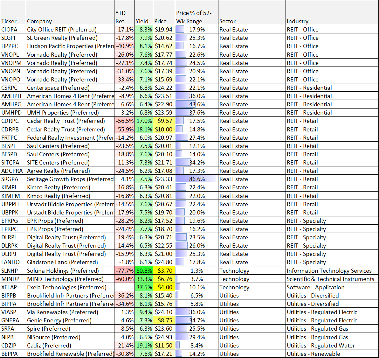
Task: Select the SLGPI ticker cell
Action: [x=13, y=38]
